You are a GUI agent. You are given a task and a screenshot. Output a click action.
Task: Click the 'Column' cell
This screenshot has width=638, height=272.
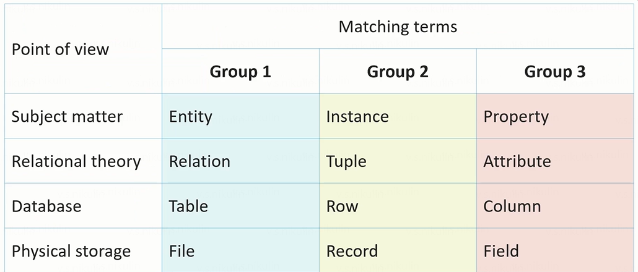[512, 206]
